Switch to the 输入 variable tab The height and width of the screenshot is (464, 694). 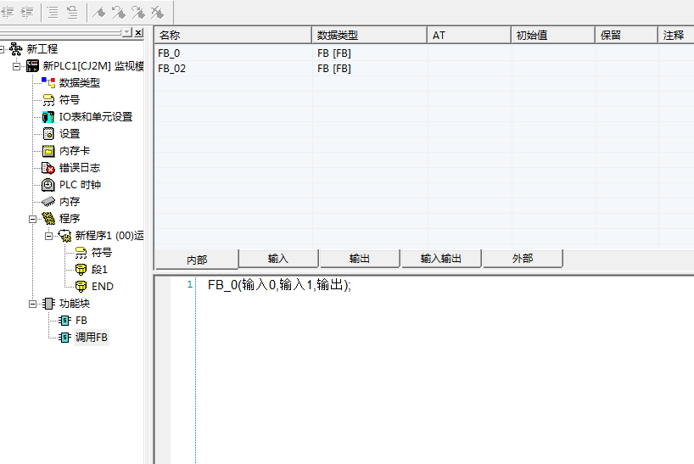[278, 259]
